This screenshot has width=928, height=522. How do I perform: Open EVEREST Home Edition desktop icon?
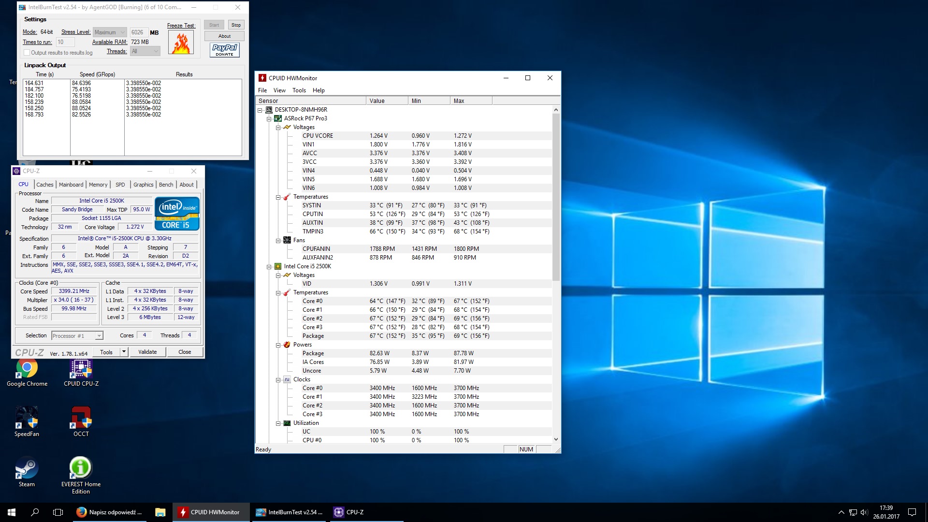[x=81, y=468]
